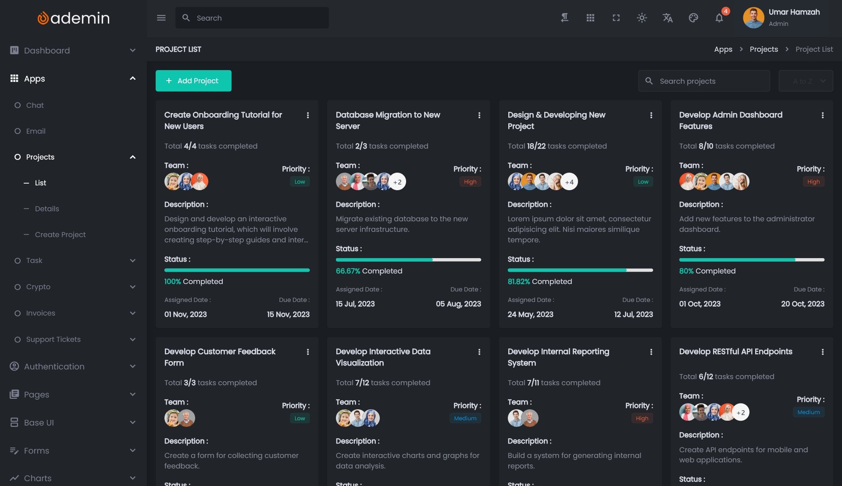Open three-dot menu on Develop RESTful API card
This screenshot has width=842, height=486.
pyautogui.click(x=823, y=352)
